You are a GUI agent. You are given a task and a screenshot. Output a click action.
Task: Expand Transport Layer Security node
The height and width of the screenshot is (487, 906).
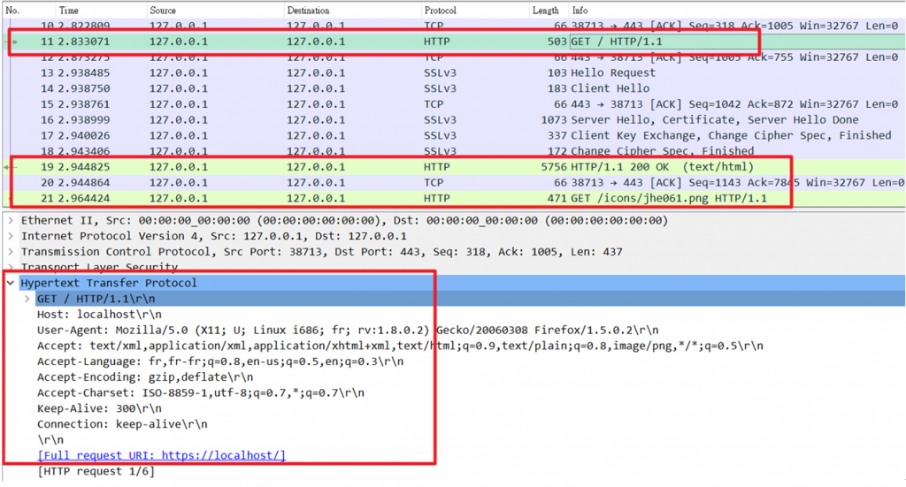click(x=11, y=267)
